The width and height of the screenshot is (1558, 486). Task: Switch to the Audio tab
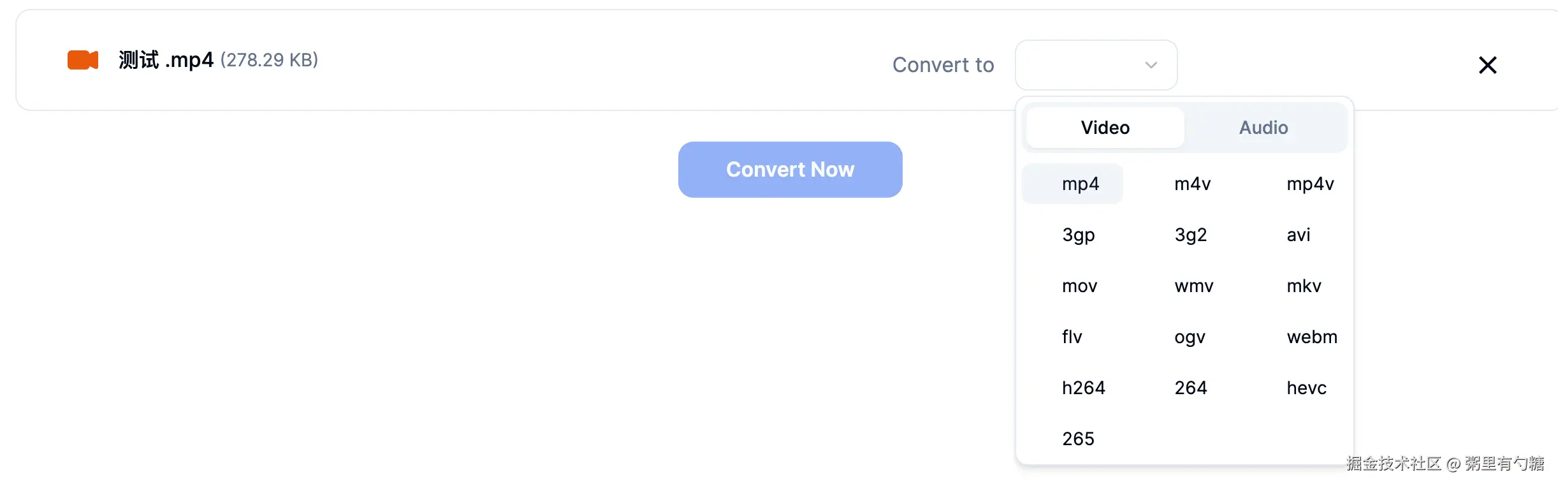pyautogui.click(x=1263, y=128)
